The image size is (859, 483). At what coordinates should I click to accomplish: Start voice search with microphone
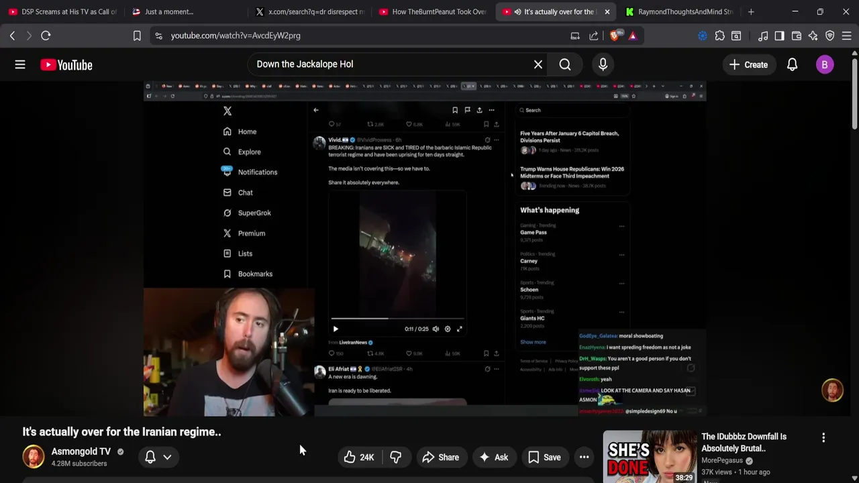[x=603, y=64]
